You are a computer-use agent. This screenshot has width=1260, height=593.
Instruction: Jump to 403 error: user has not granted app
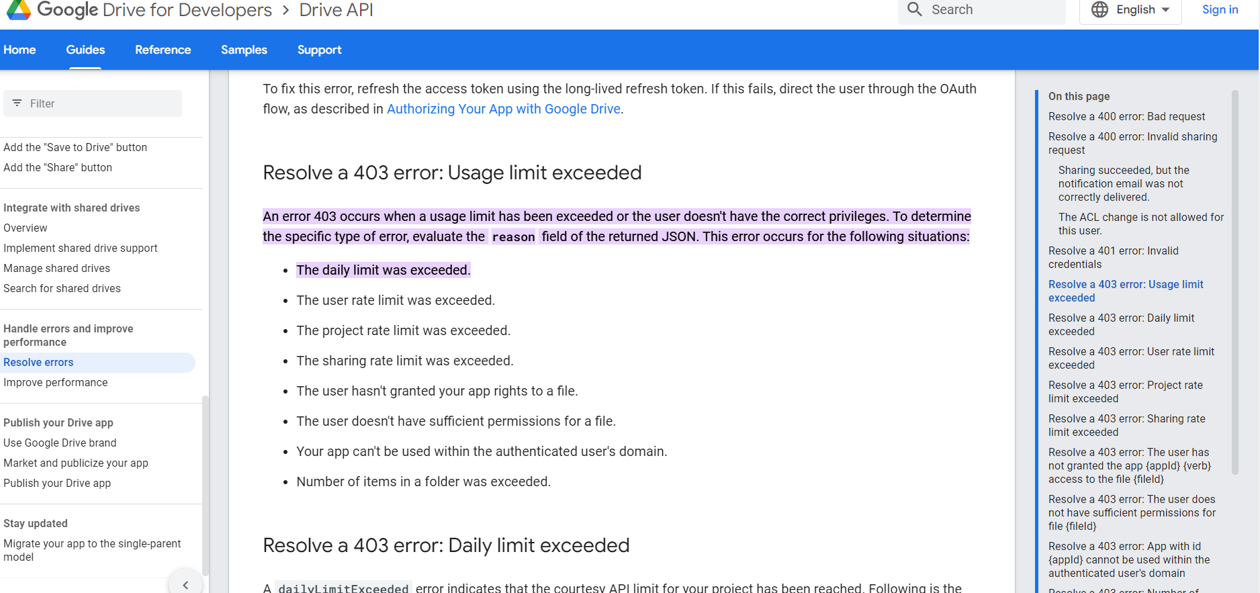click(1130, 465)
